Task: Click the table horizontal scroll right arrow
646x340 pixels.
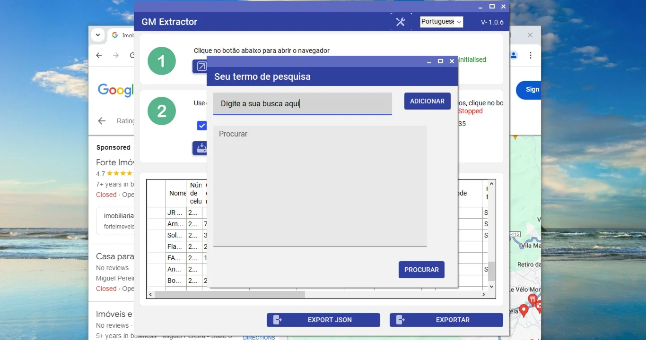Action: [x=484, y=294]
